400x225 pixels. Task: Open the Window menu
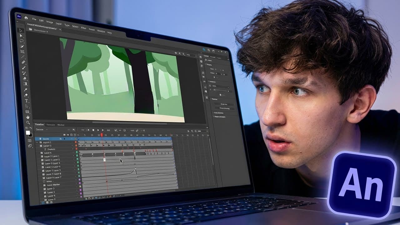[101, 31]
